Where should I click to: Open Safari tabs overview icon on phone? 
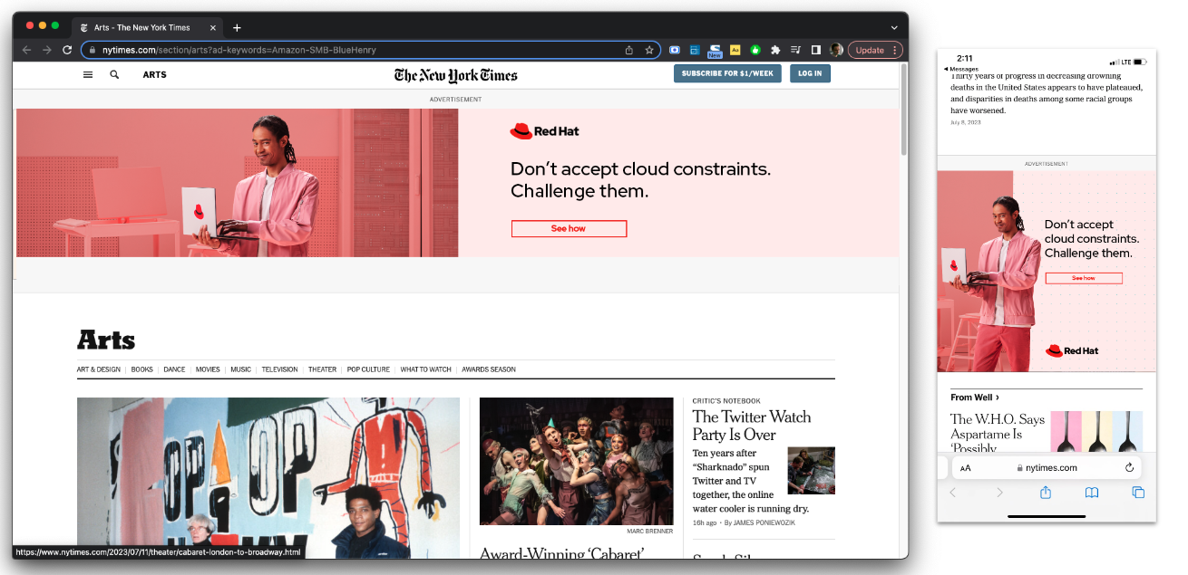pos(1138,493)
